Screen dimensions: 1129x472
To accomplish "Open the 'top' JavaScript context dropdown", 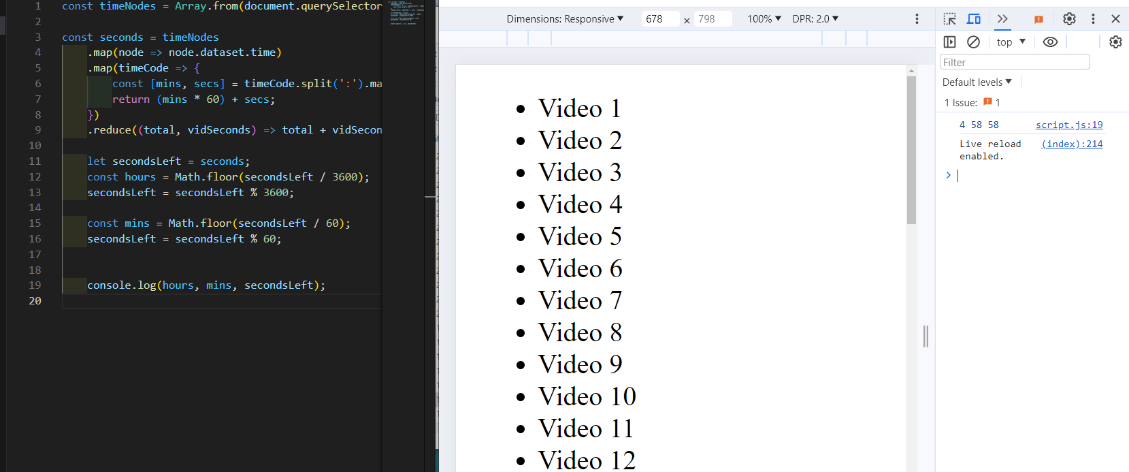I will (x=1011, y=42).
